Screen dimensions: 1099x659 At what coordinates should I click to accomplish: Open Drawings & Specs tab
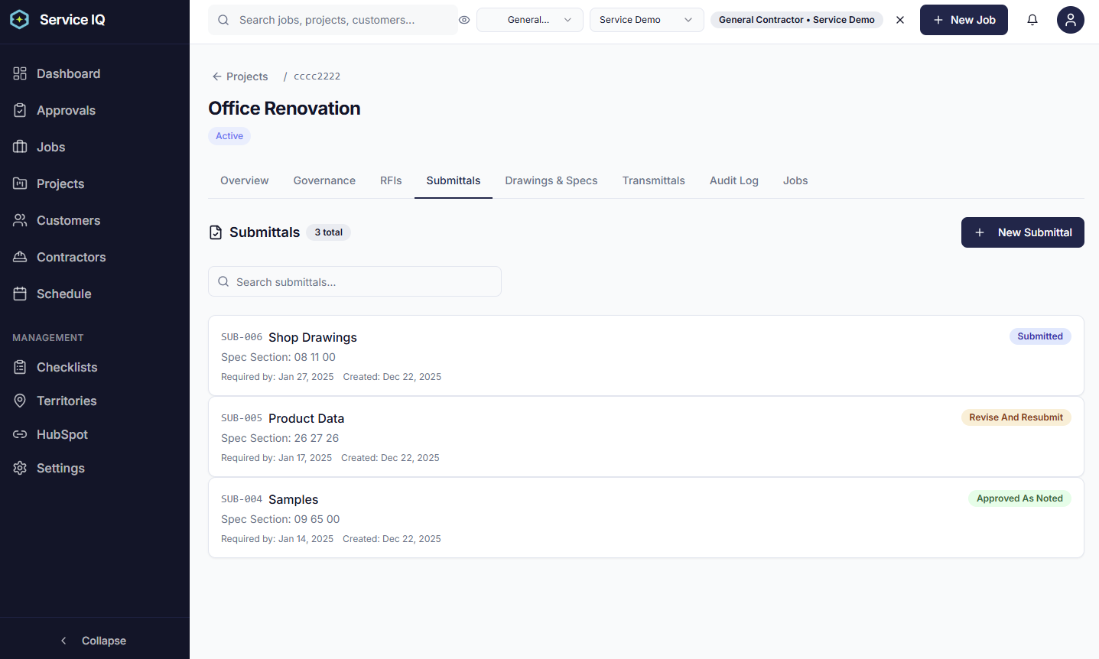coord(551,180)
